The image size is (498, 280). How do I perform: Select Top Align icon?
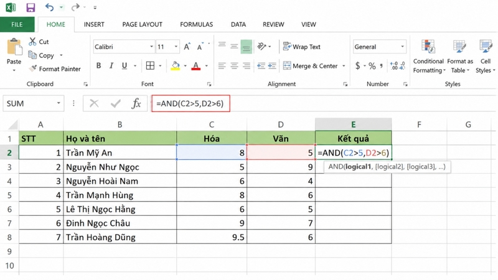(x=222, y=46)
